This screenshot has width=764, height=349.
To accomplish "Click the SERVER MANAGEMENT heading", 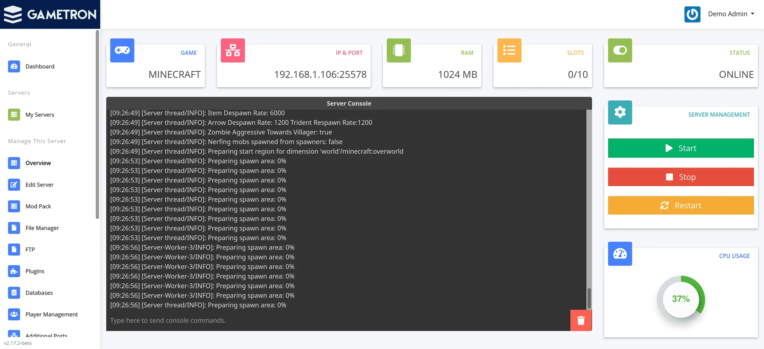I will pos(719,115).
